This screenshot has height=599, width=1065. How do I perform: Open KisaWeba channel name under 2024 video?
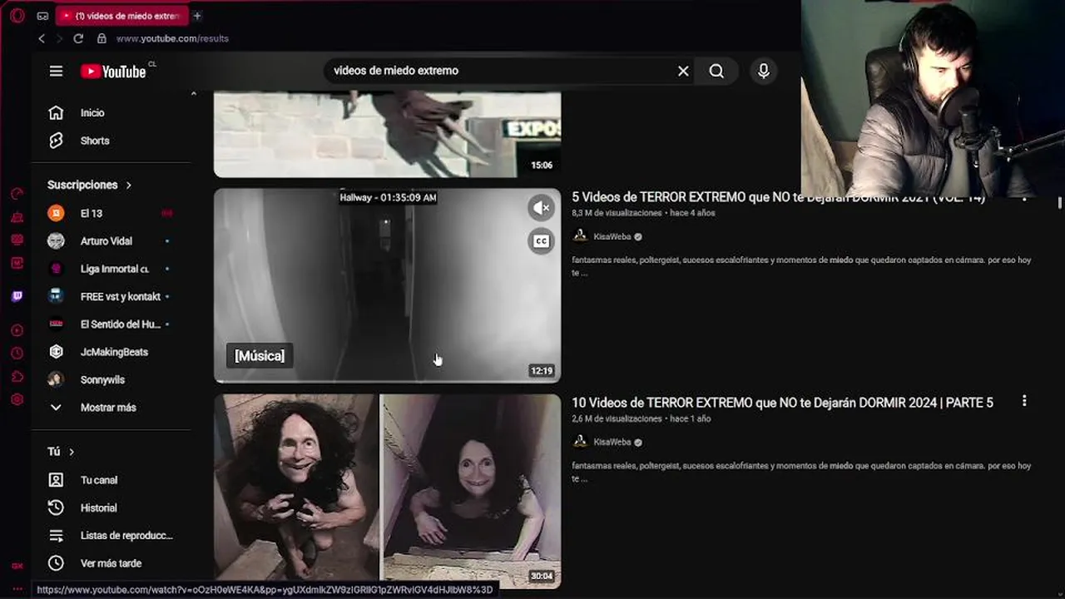612,442
